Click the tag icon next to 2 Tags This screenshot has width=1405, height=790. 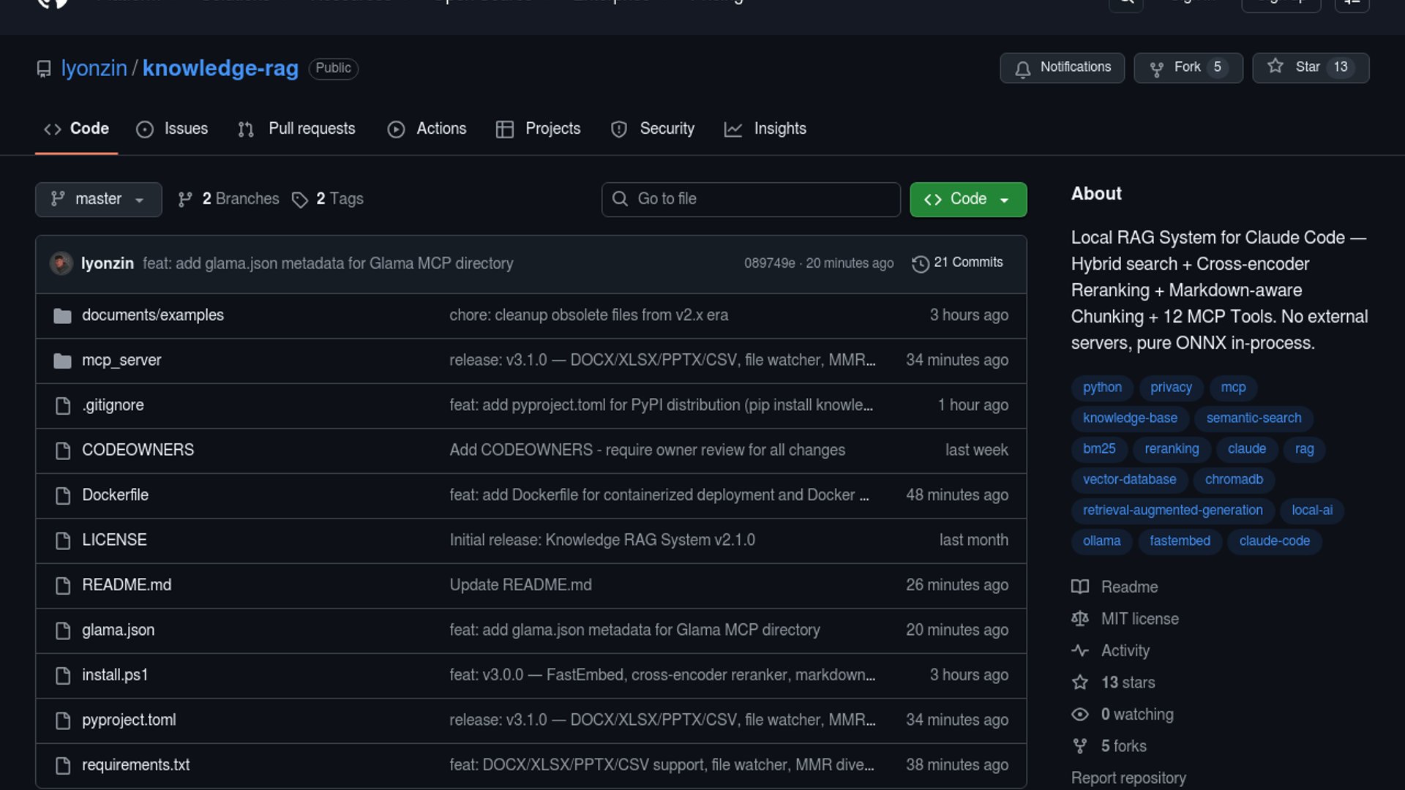click(x=299, y=200)
